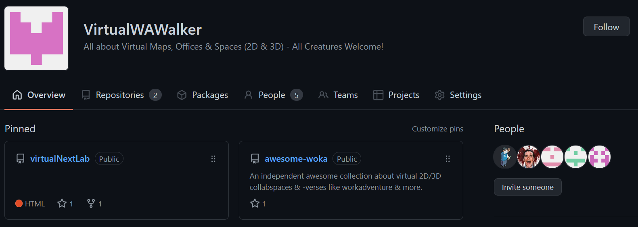The image size is (638, 227).
Task: Go to the People tab
Action: 273,95
